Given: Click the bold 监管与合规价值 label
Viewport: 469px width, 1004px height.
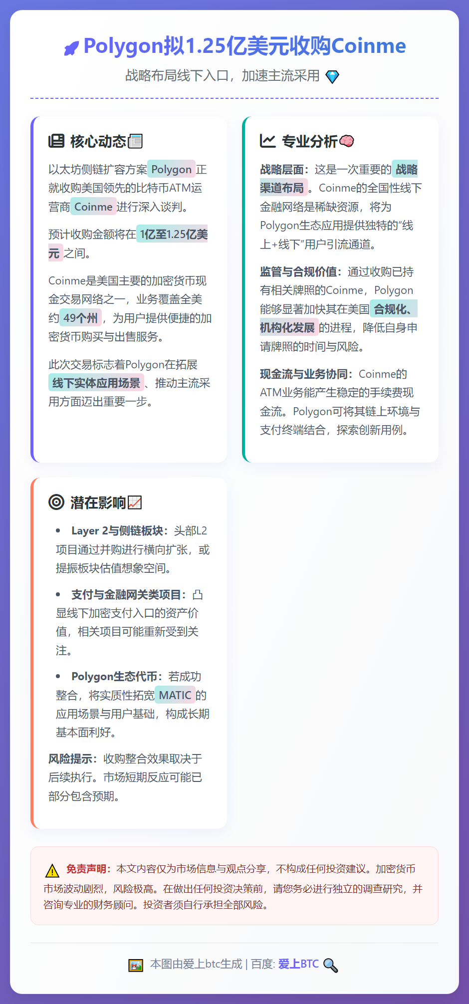Looking at the screenshot, I should [x=301, y=271].
